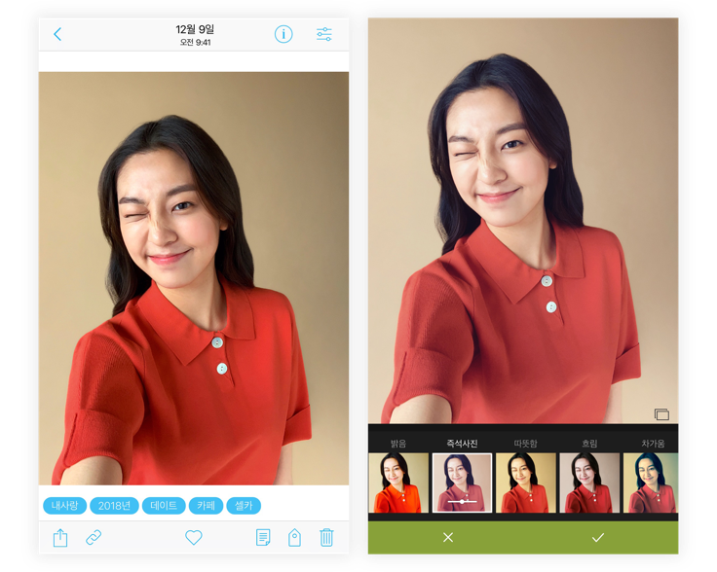The height and width of the screenshot is (572, 717).
Task: Tap the 12월 9일 date title
Action: pos(195,30)
